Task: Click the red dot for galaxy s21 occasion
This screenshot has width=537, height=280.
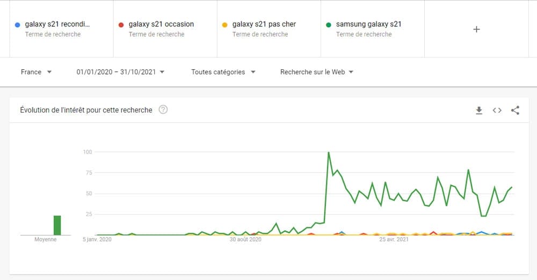Action: (x=121, y=25)
